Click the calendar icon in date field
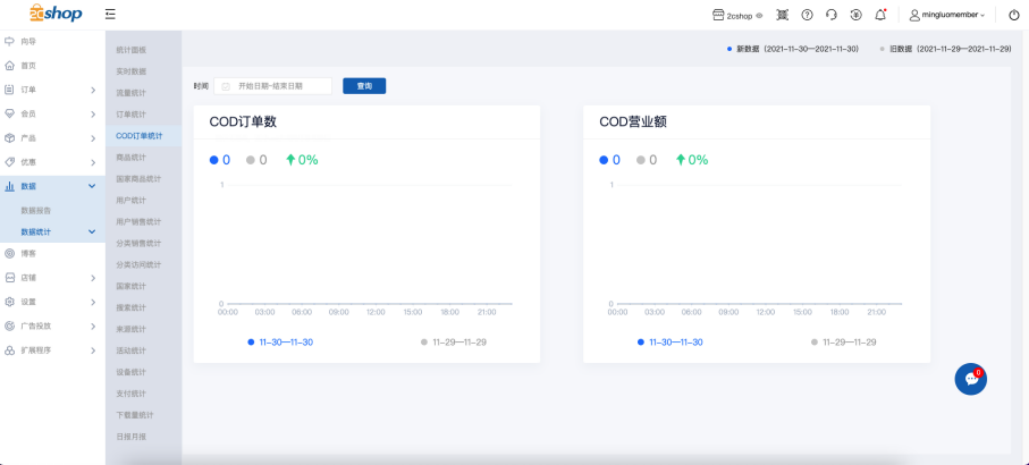The height and width of the screenshot is (465, 1029). 225,86
